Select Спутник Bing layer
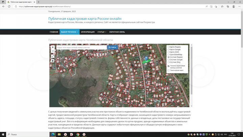Image resolution: width=243 pixels, height=137 pixels. pyautogui.click(x=174, y=62)
